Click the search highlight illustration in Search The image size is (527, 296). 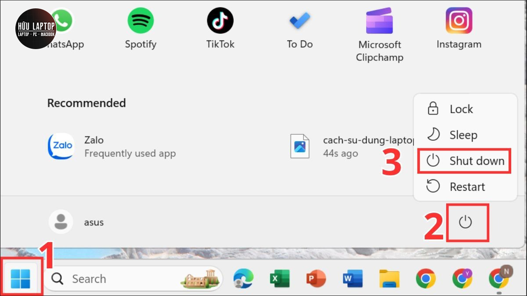click(199, 278)
